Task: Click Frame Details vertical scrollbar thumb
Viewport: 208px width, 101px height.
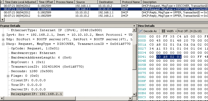Action: click(134, 57)
